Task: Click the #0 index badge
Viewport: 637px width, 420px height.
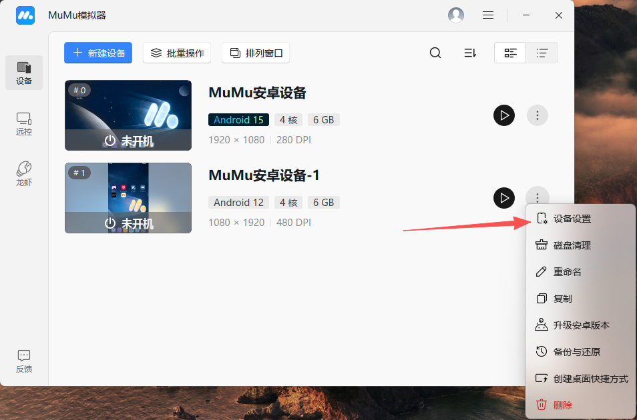Action: [x=79, y=90]
